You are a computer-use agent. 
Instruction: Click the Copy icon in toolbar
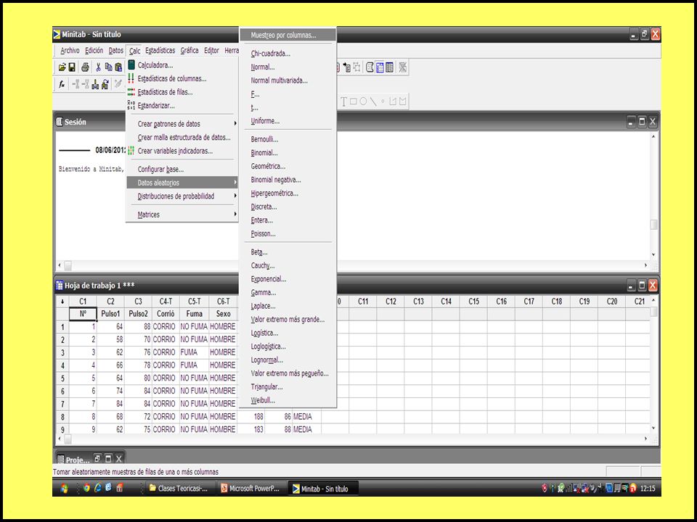[x=108, y=67]
